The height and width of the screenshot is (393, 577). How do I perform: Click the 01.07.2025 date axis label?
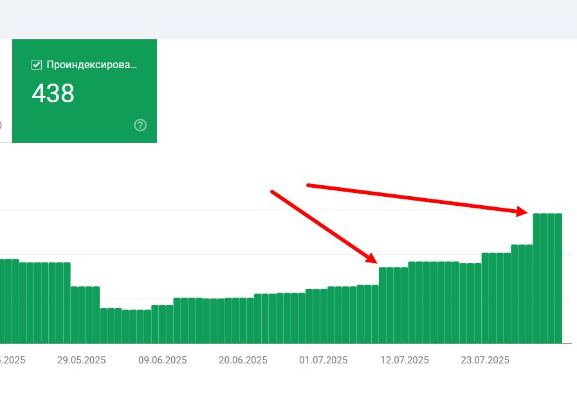point(324,360)
